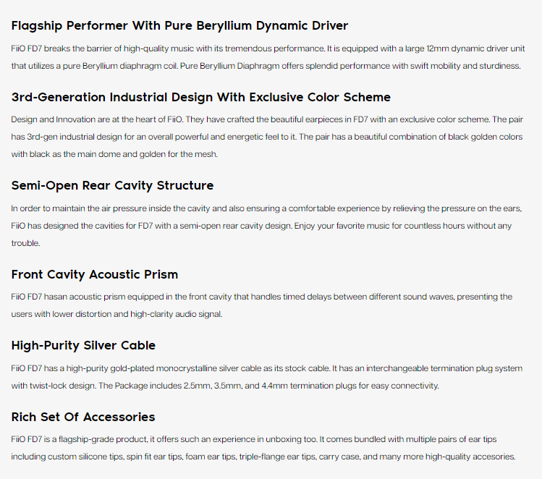
Task: Click line starting 'Design and Innovation are at'
Action: pos(267,119)
